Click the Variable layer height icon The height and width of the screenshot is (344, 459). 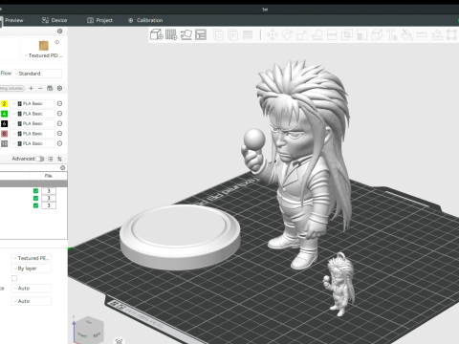248,34
